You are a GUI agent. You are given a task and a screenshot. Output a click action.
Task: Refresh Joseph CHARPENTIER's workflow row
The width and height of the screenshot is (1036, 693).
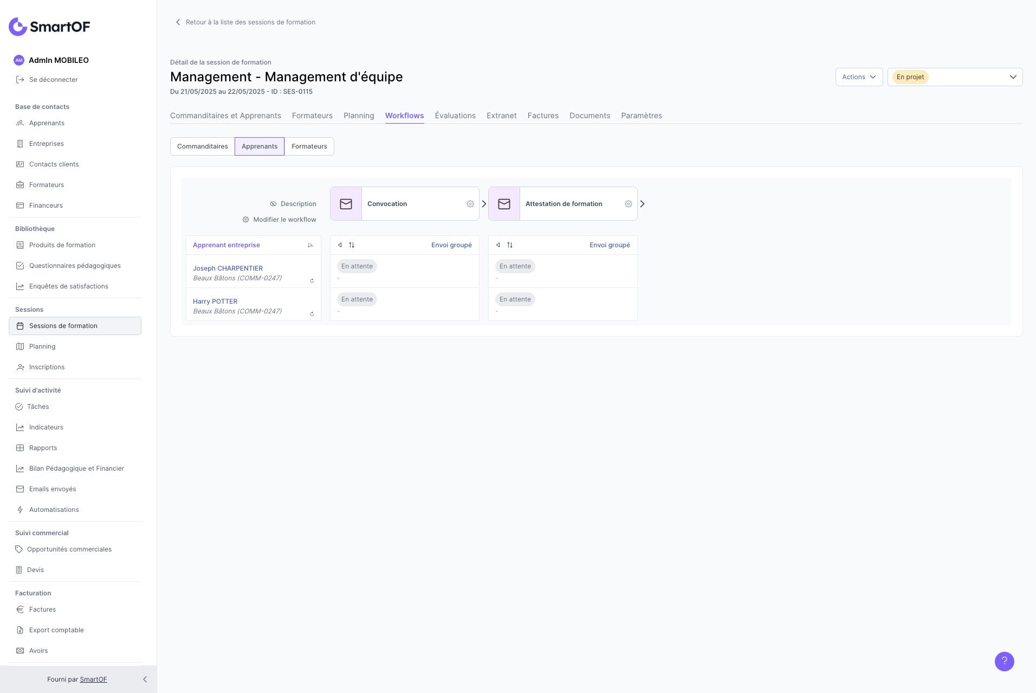coord(312,281)
